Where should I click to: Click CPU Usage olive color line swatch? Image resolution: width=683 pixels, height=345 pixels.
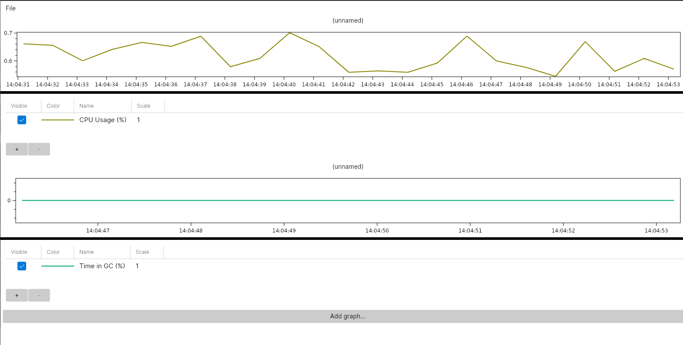click(58, 120)
